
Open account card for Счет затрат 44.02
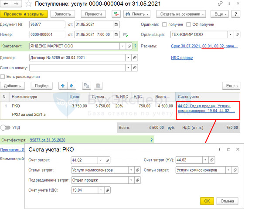coord(107,160)
